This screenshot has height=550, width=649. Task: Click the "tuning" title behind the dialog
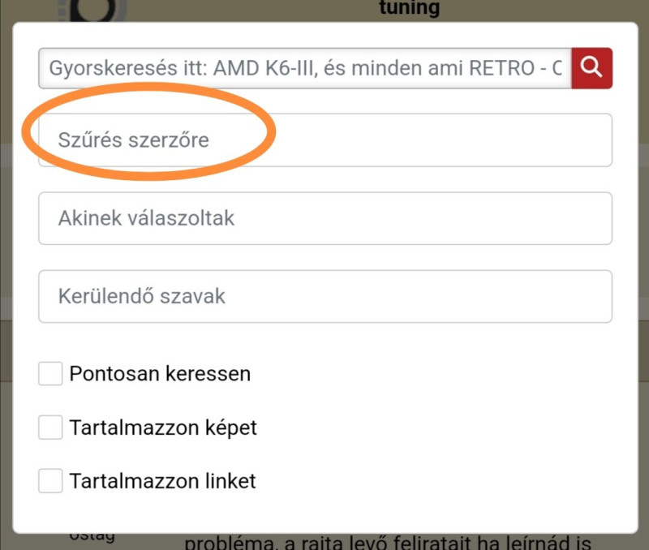click(409, 9)
